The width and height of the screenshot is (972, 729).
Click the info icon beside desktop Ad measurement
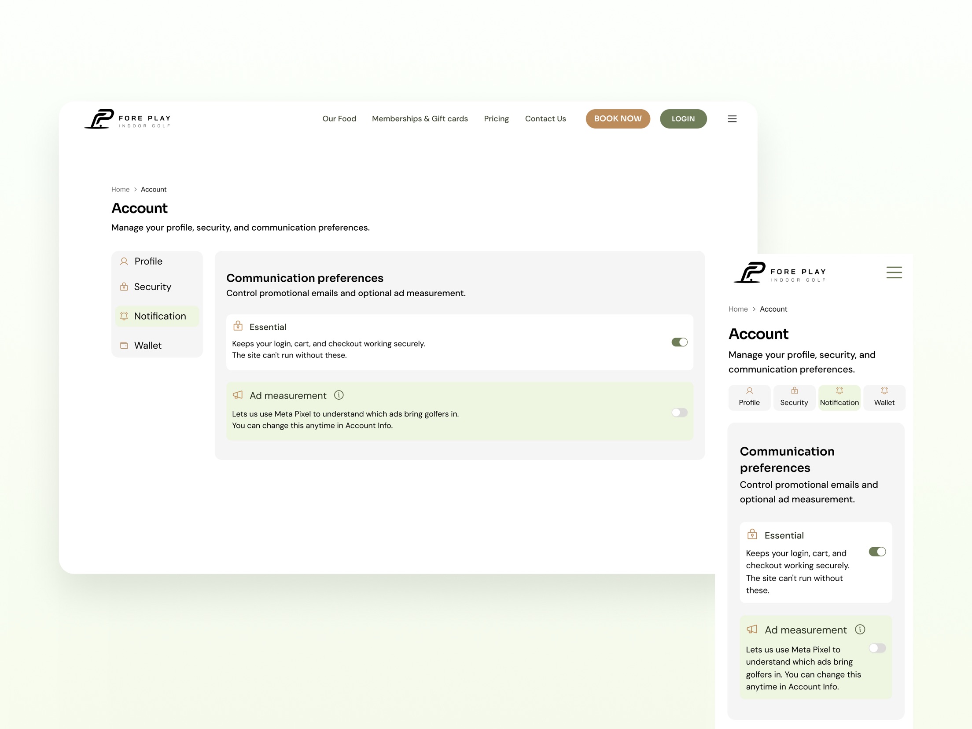click(339, 395)
